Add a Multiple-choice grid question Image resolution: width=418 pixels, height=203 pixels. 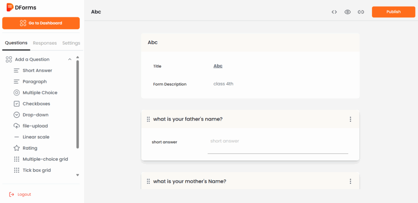(45, 159)
